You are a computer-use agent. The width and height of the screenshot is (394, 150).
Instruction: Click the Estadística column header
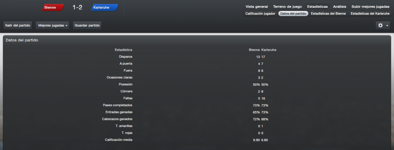click(x=124, y=50)
